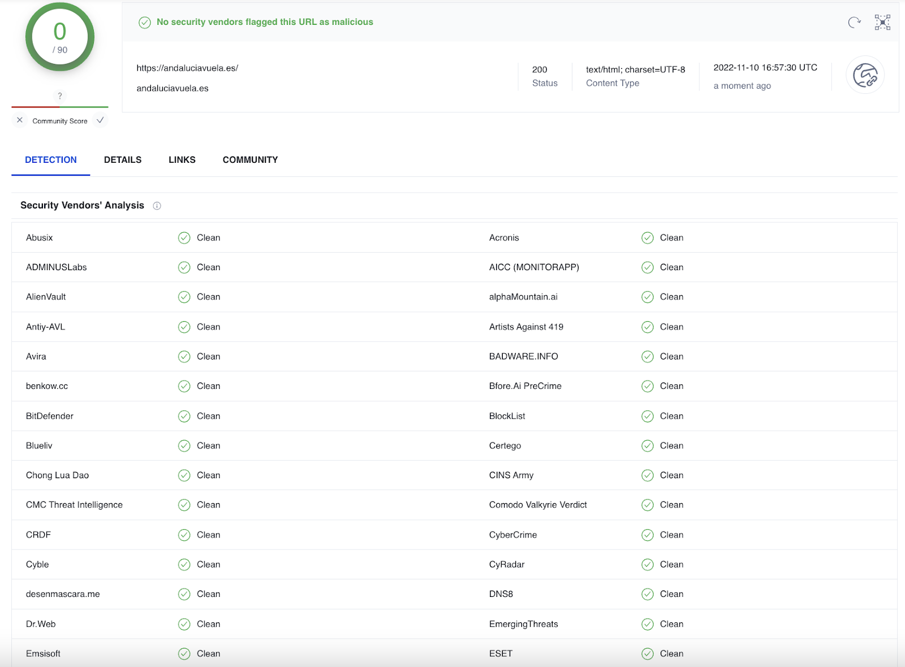Click the 0 / 90 detection score circle

60,37
